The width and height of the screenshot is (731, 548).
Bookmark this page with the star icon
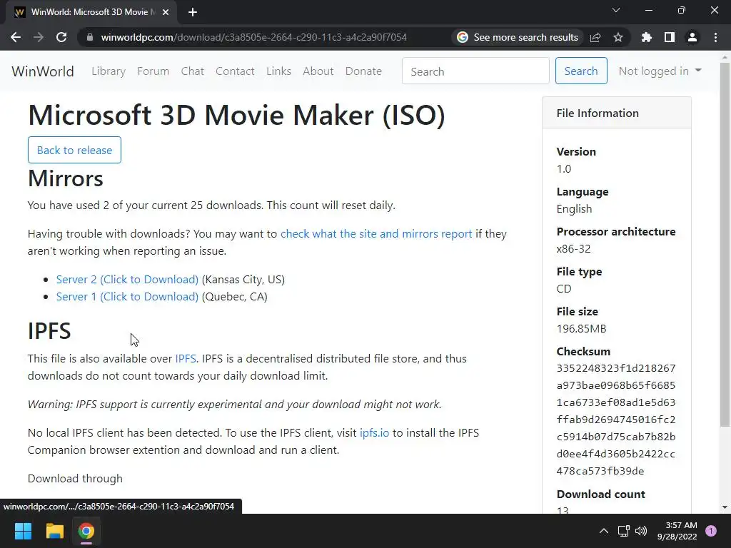[x=618, y=37]
